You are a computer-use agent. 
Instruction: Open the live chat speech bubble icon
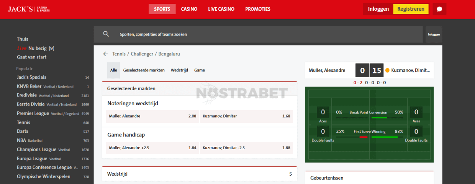439,9
